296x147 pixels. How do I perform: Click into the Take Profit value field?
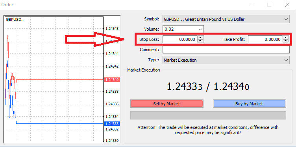point(265,39)
